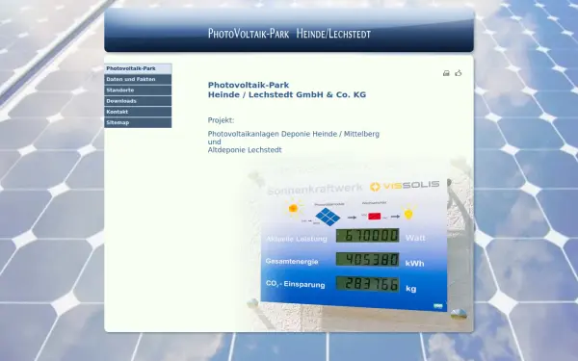Click the Projekt: label
The height and width of the screenshot is (361, 578).
pos(221,120)
